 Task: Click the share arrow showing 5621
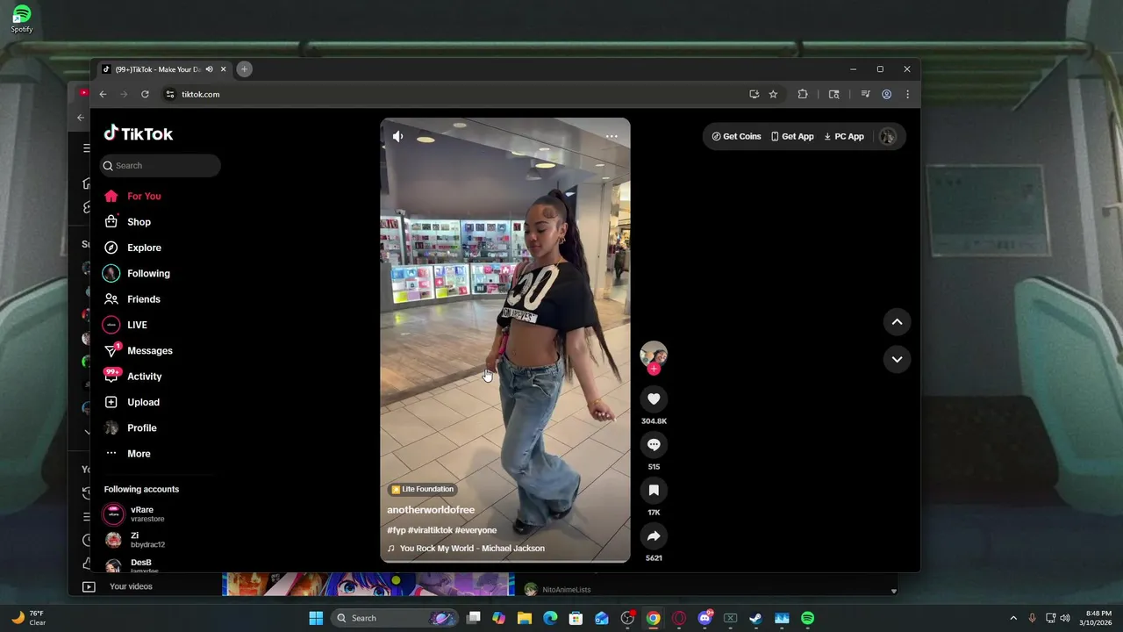pos(654,536)
